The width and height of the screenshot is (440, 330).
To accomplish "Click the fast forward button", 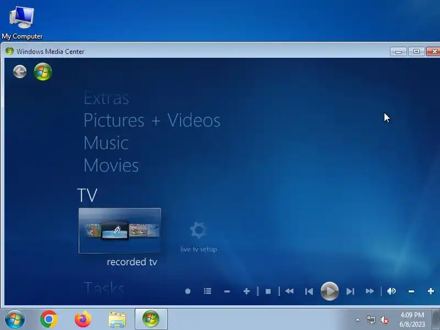I will [370, 291].
